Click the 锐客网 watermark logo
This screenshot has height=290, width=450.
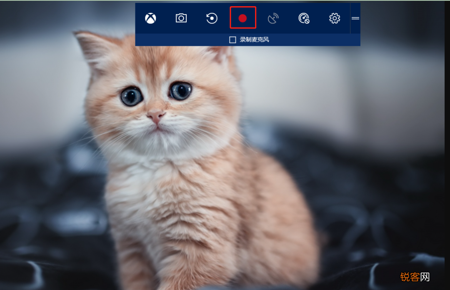click(x=415, y=277)
